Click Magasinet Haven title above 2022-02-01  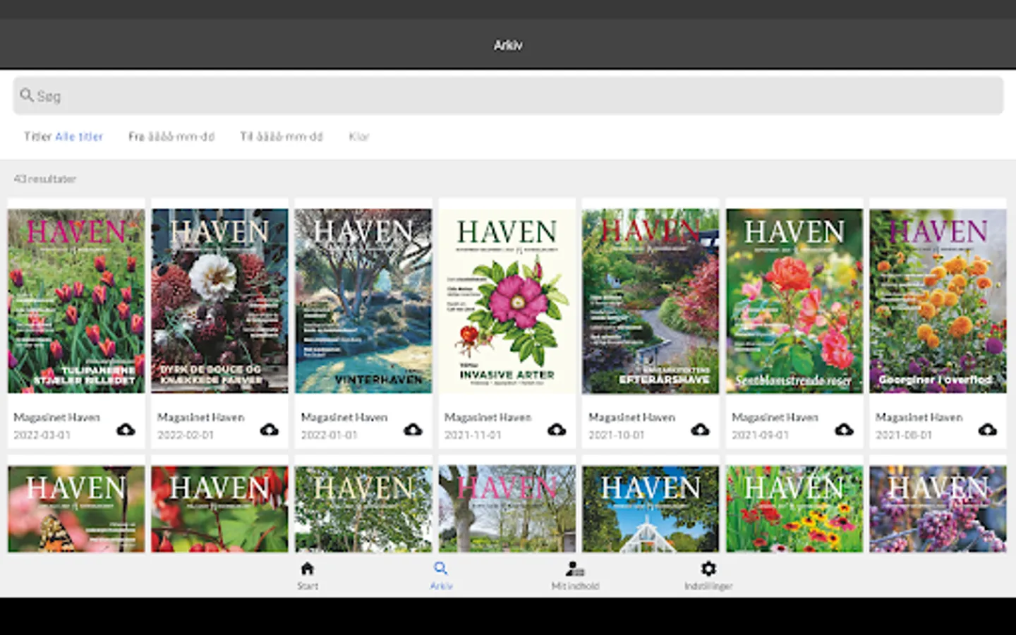coord(200,417)
